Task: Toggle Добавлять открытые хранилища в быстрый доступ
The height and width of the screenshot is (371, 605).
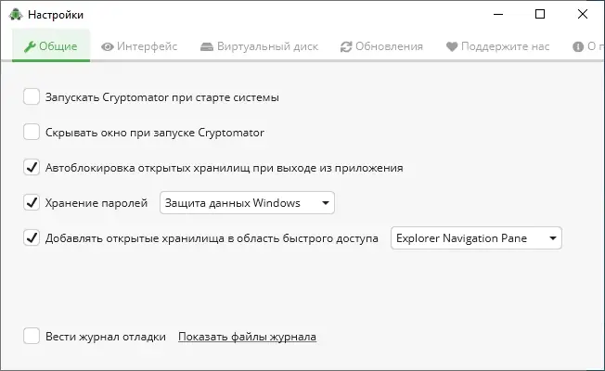Action: coord(32,238)
